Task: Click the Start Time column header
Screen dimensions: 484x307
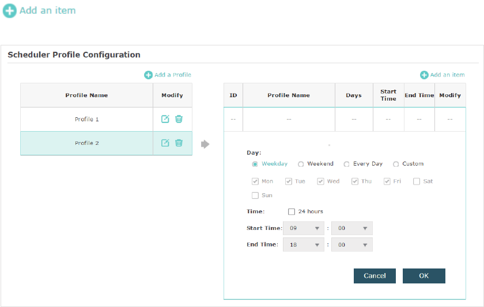Action: [x=388, y=95]
